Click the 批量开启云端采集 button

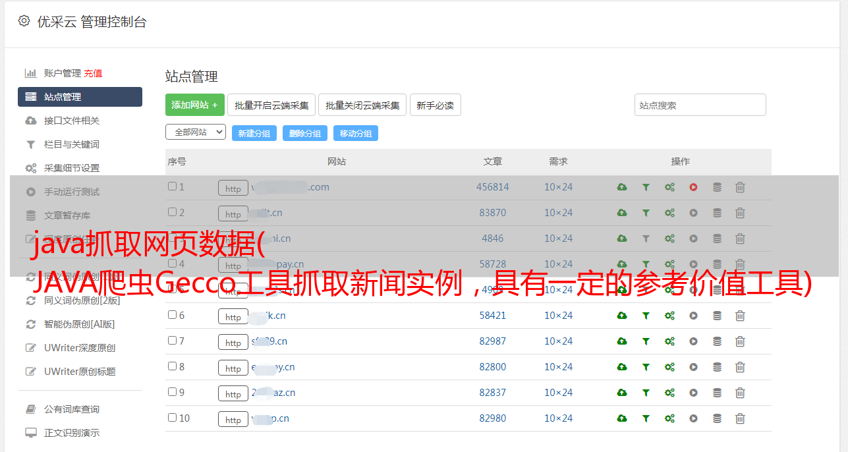[x=271, y=105]
